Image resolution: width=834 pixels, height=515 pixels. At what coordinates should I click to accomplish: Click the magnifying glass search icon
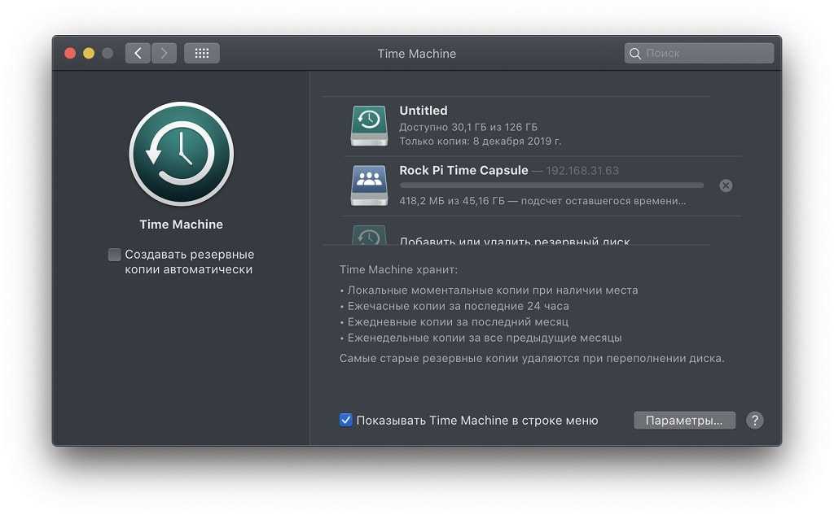point(635,54)
